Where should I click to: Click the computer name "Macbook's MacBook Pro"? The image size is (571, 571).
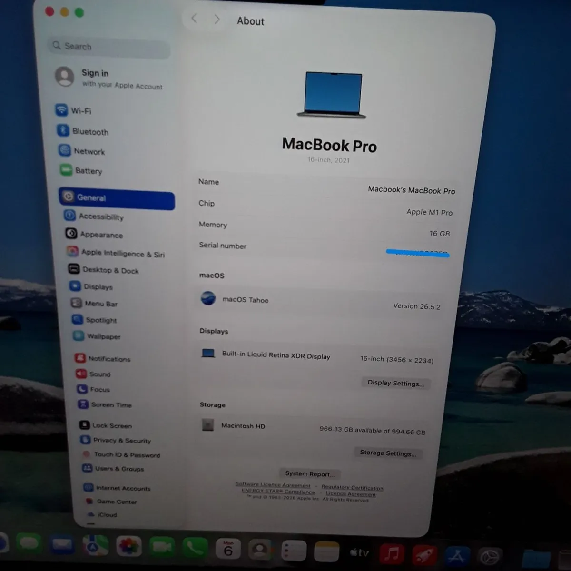click(412, 190)
